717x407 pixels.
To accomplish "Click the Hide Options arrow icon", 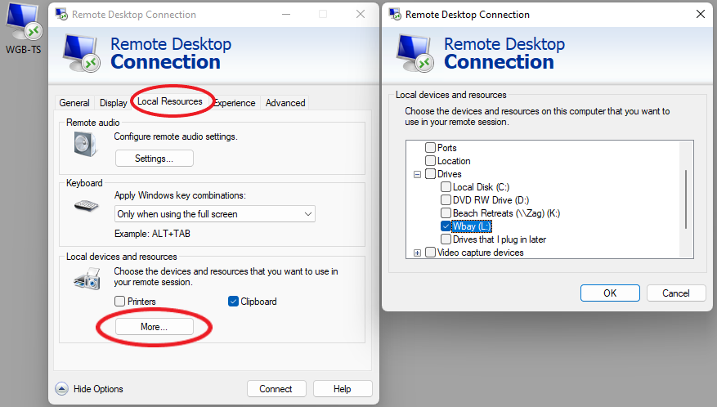I will click(62, 389).
